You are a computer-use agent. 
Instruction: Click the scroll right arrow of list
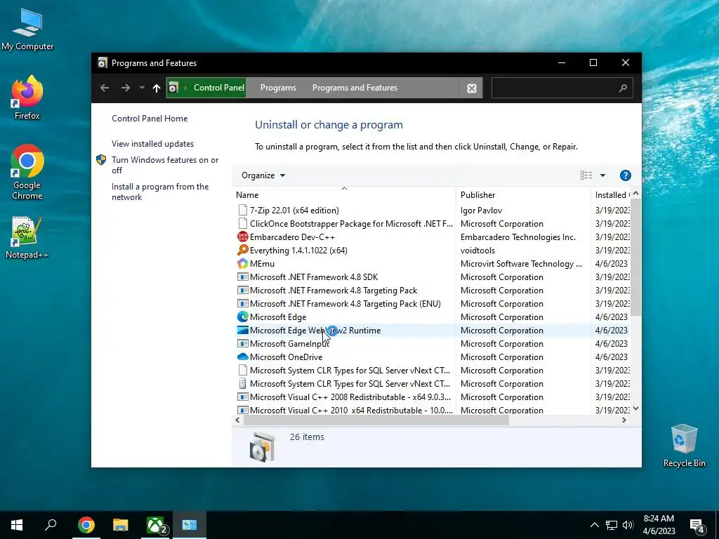point(624,420)
